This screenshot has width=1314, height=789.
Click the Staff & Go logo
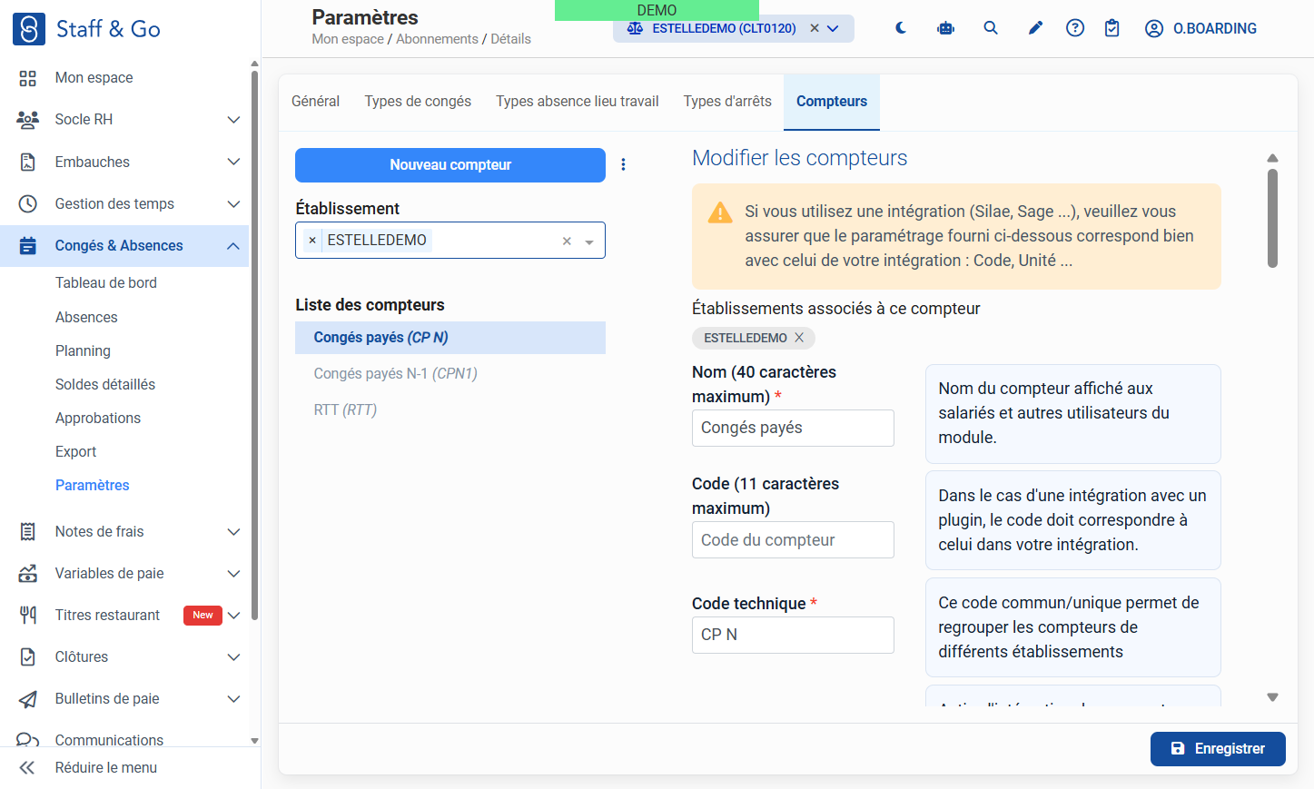[87, 29]
